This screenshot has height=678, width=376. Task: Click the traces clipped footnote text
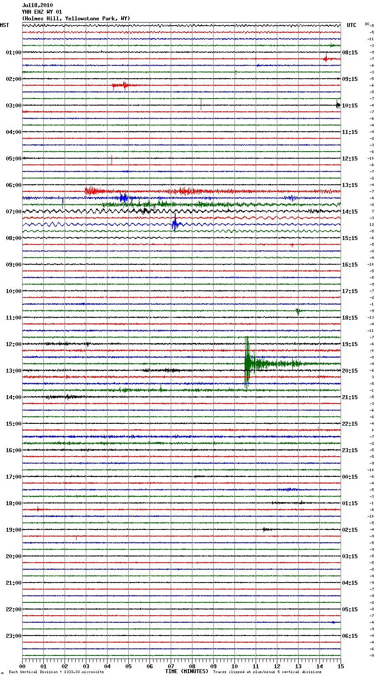(x=267, y=672)
